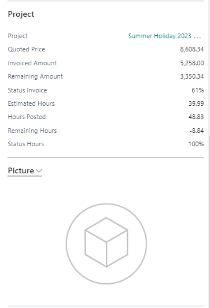Click the Project factbox heading
This screenshot has height=308, width=210.
point(21,14)
